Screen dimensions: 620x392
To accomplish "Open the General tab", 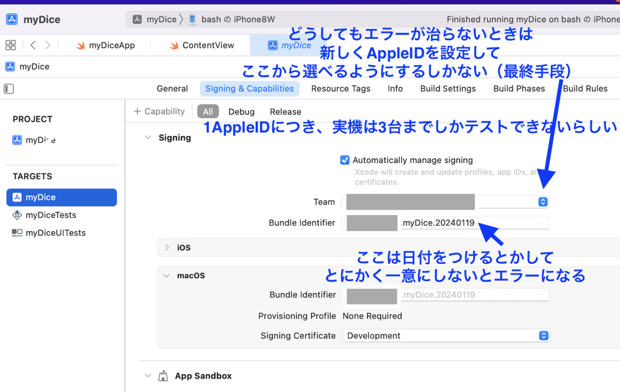I will click(172, 88).
